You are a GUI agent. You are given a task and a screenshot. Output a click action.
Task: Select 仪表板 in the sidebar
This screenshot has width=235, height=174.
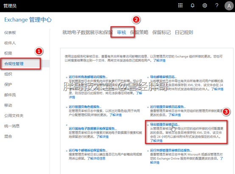10,33
